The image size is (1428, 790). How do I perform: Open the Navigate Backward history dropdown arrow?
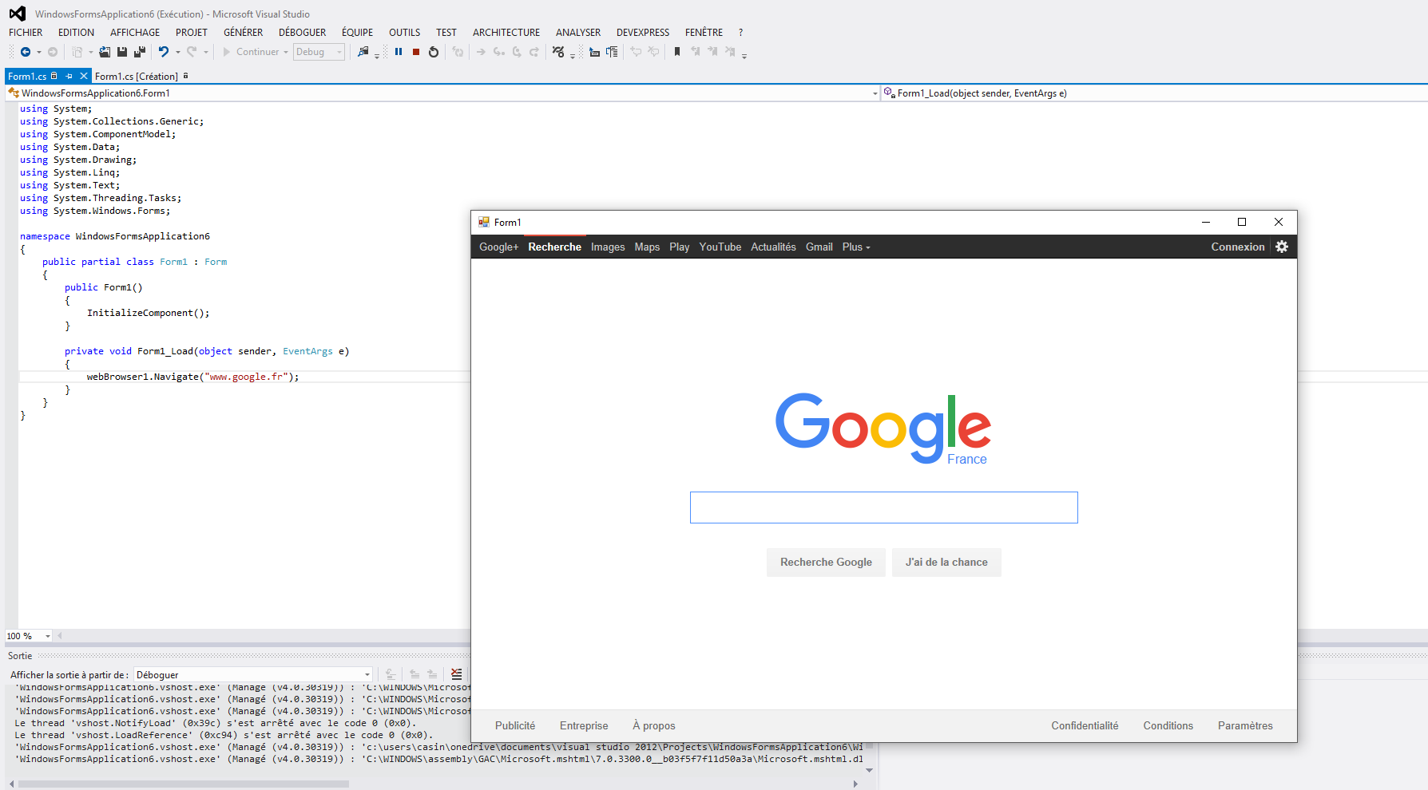point(39,53)
